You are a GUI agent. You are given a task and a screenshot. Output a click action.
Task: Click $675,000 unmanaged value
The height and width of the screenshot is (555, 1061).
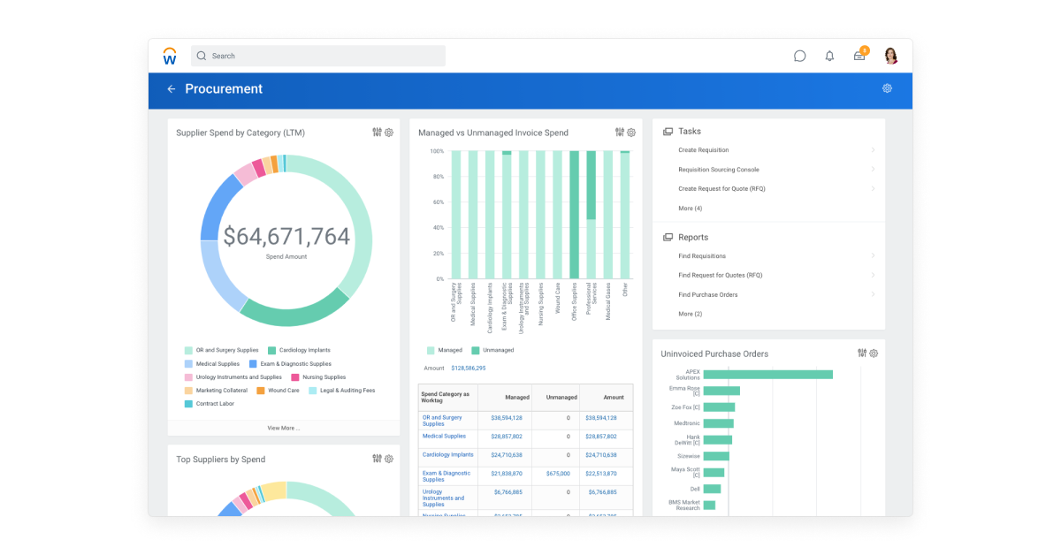click(x=558, y=474)
